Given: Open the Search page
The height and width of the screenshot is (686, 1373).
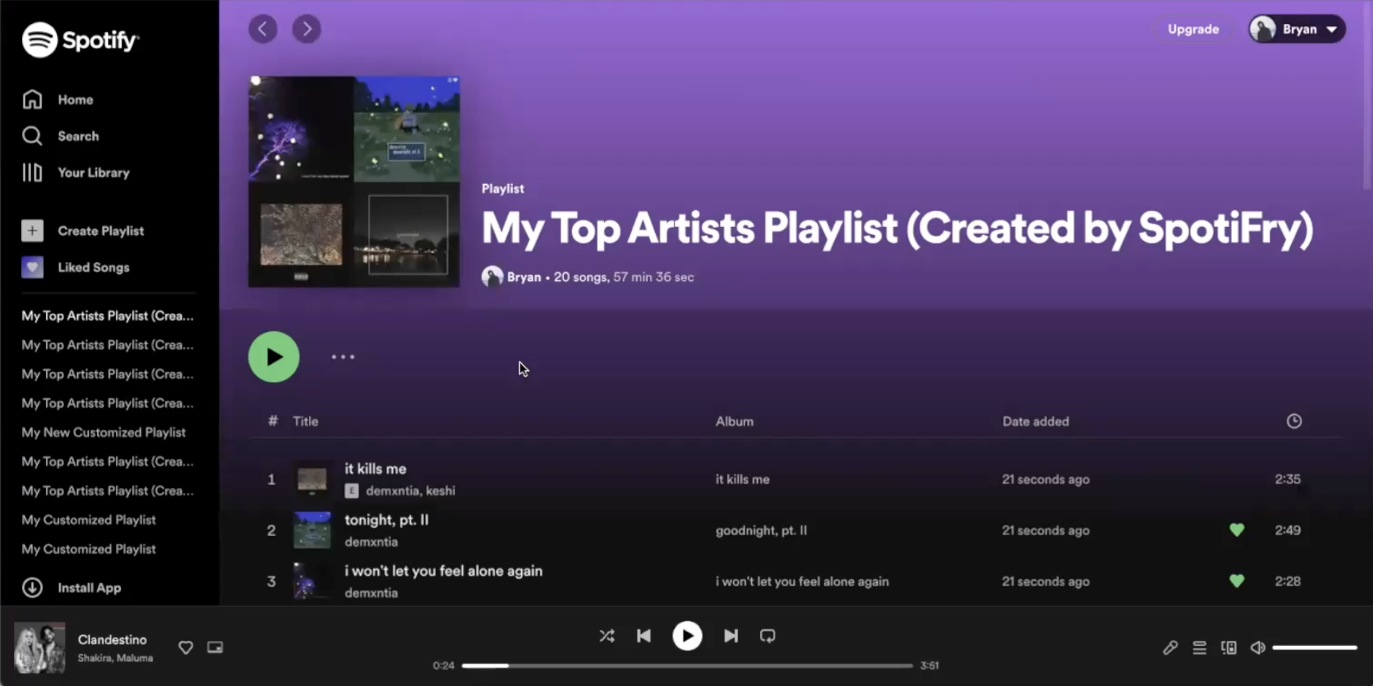Looking at the screenshot, I should 78,136.
